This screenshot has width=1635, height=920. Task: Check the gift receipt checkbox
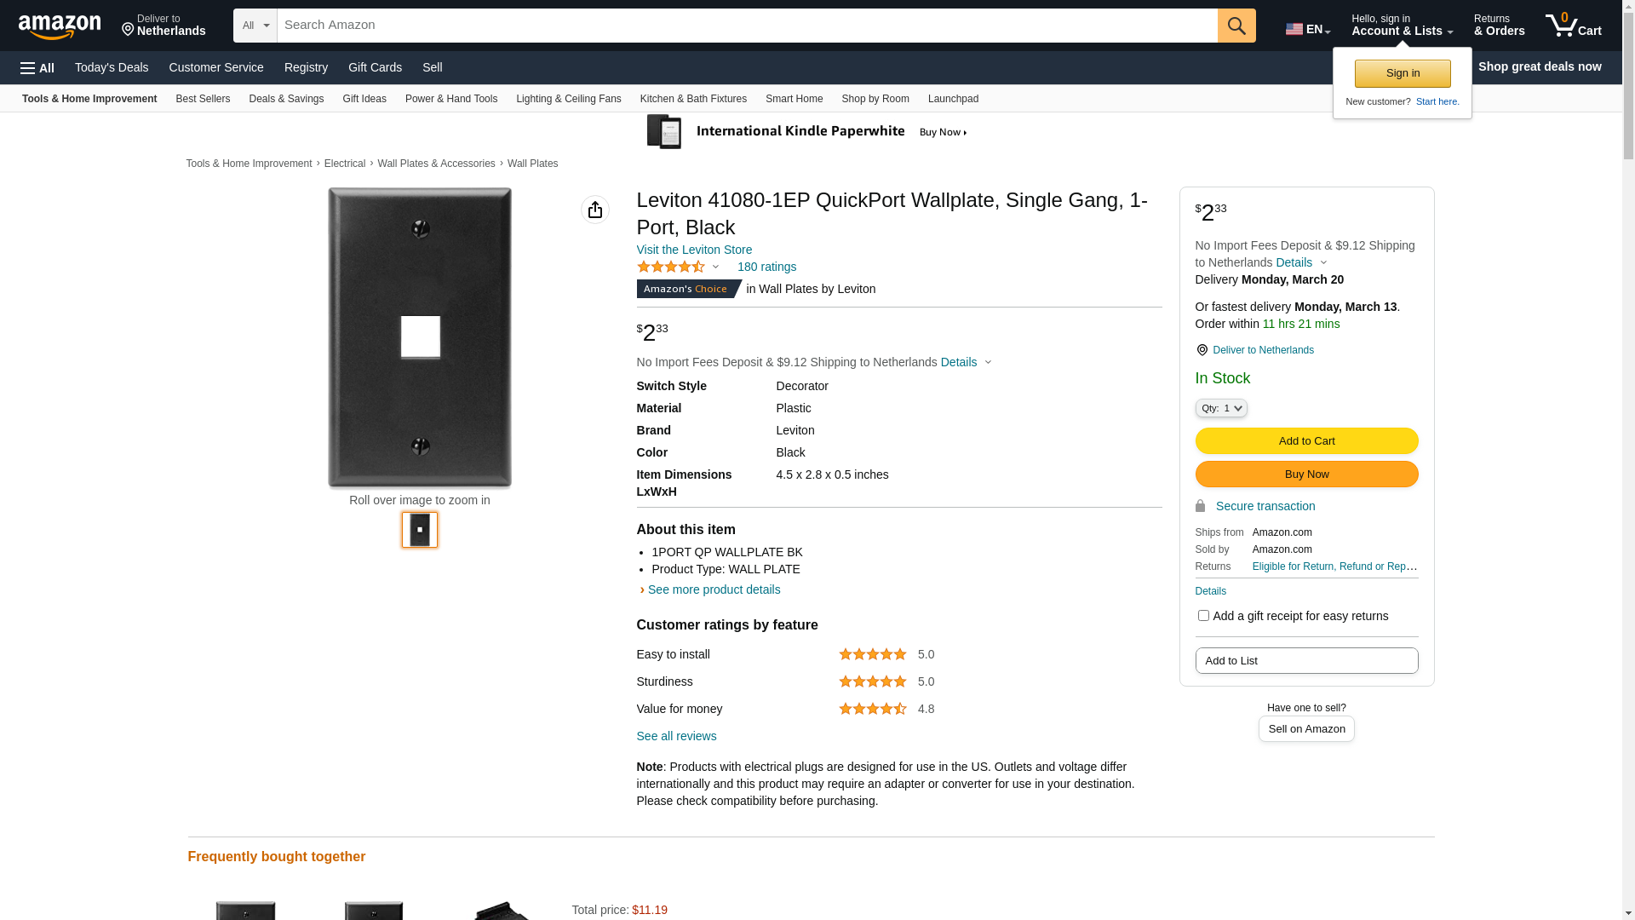tap(1203, 615)
